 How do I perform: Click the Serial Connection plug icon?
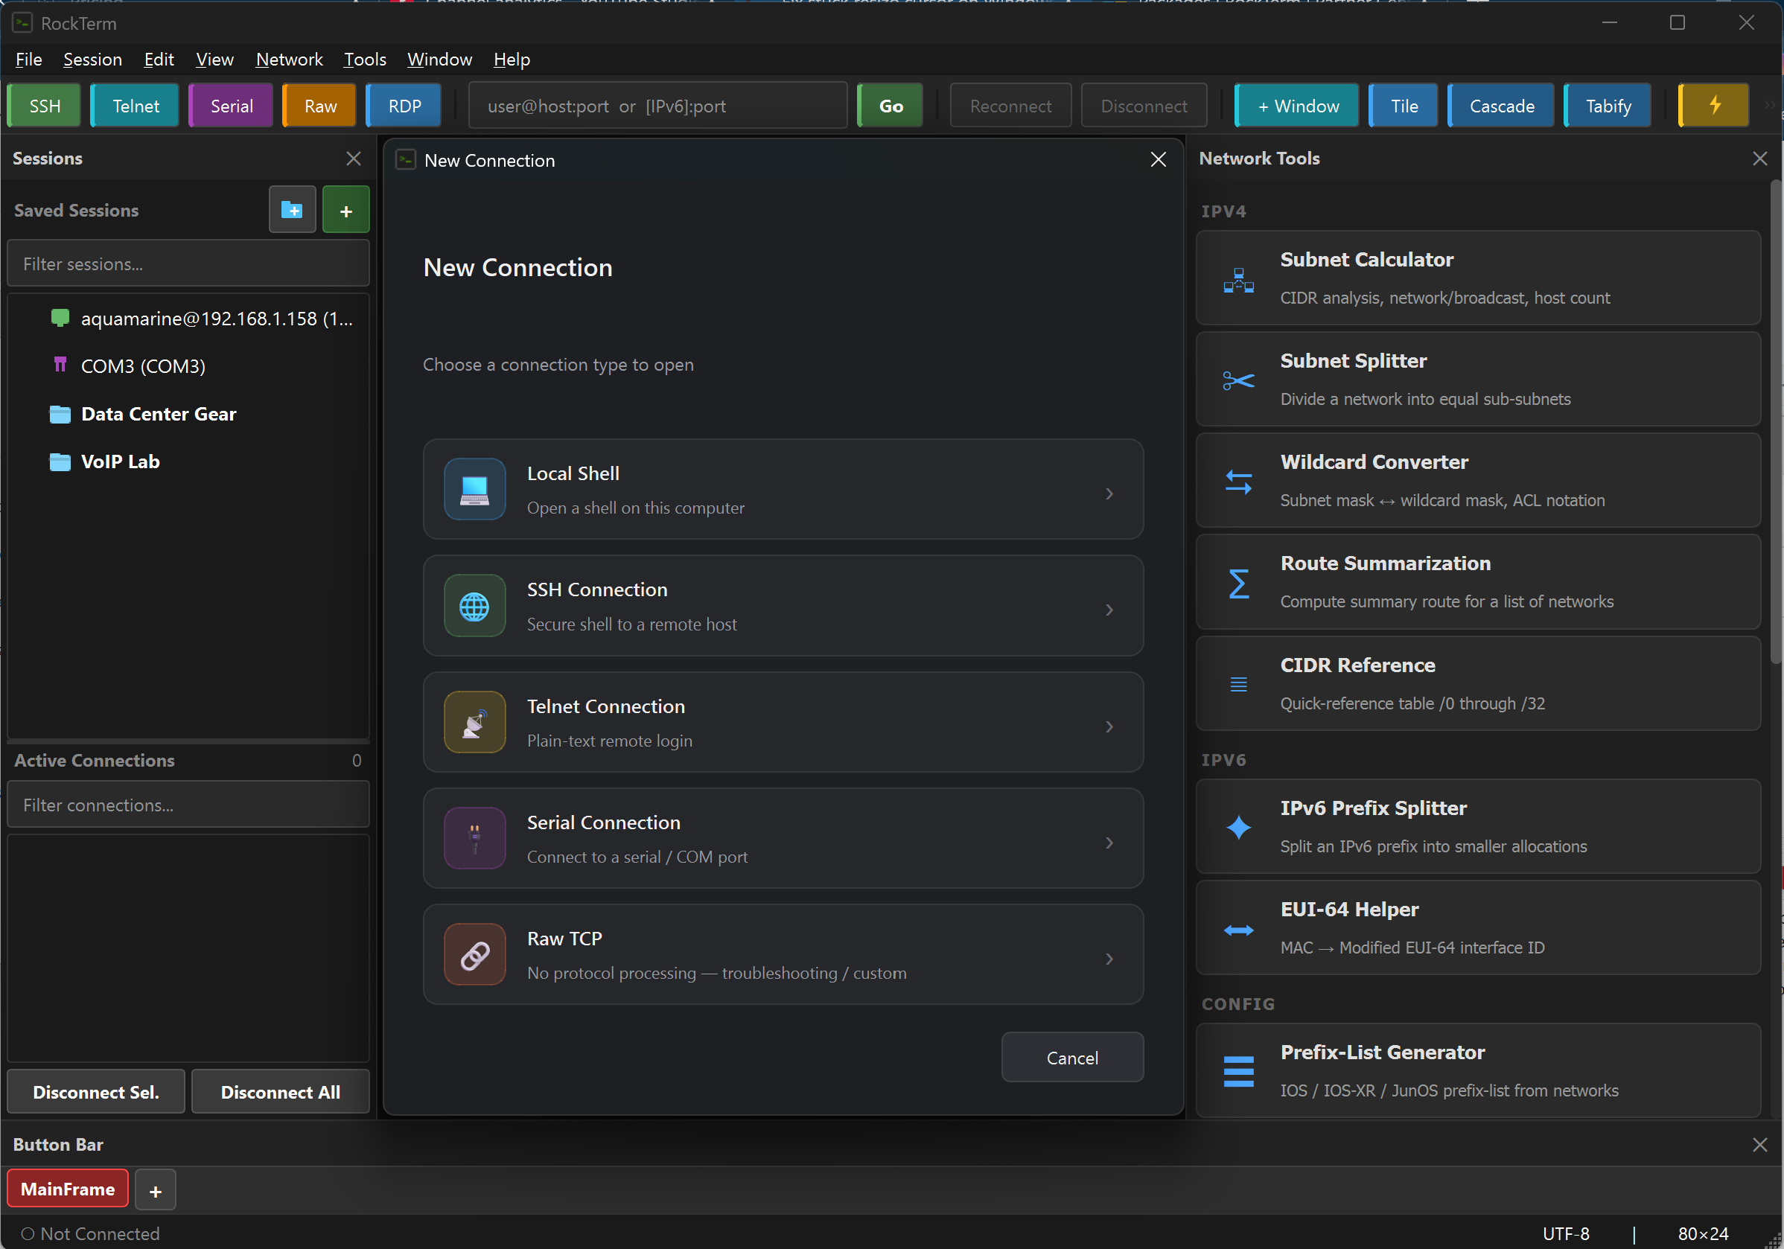pos(475,838)
